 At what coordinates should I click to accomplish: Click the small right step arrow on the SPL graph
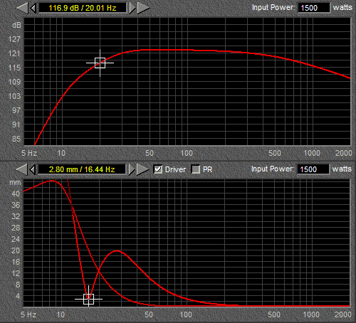coord(132,8)
